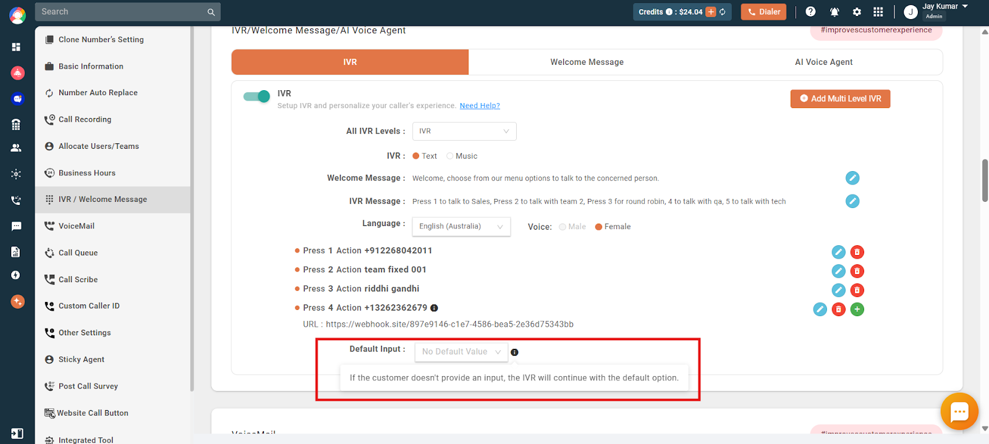The image size is (989, 444).
Task: Open the Language English (Australia) dropdown
Action: 461,227
